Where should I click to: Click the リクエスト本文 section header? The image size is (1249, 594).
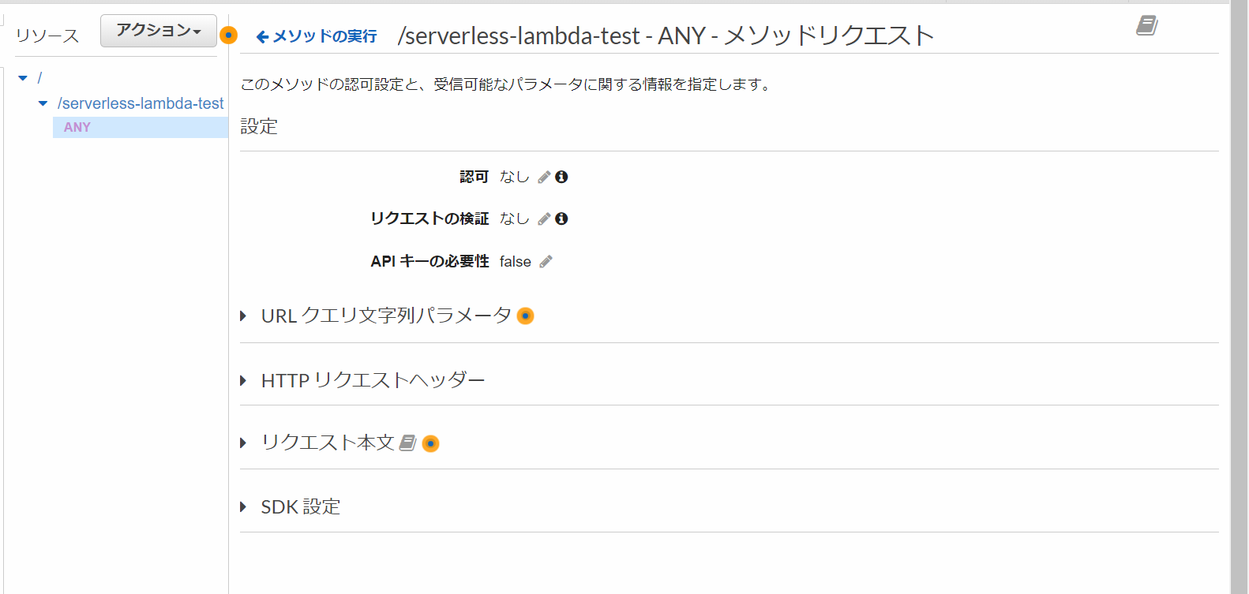325,443
